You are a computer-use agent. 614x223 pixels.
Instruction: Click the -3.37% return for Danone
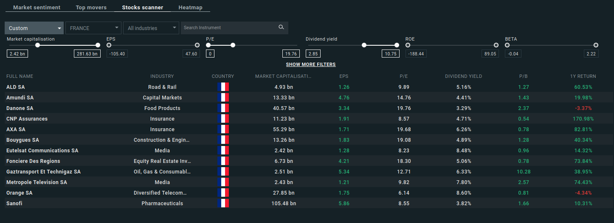(x=583, y=108)
